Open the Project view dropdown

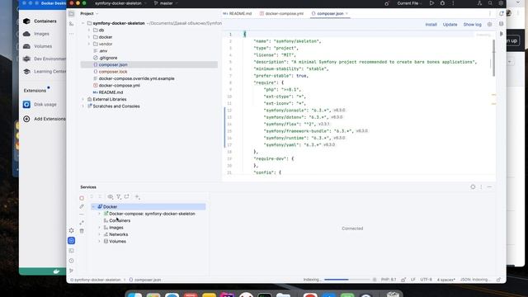pos(89,14)
